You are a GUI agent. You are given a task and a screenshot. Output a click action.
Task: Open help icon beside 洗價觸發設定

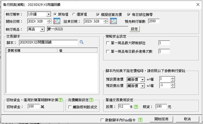click(x=91, y=100)
